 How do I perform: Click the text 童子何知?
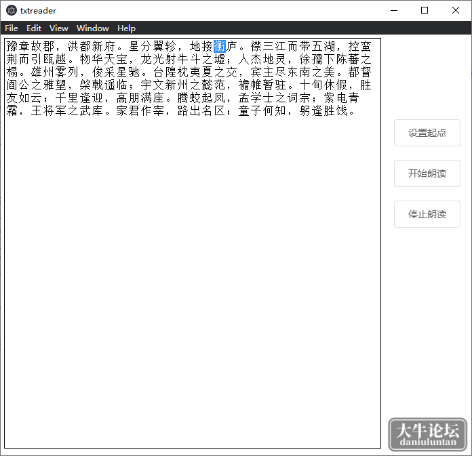tap(262, 111)
